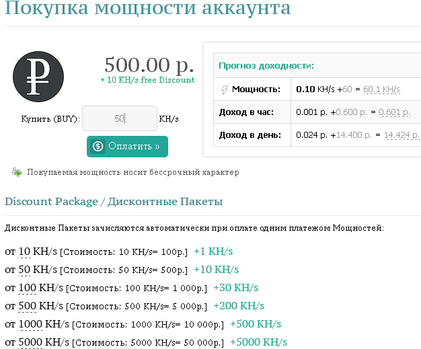
Task: Click the Прогноз доходности heading
Action: [x=266, y=65]
